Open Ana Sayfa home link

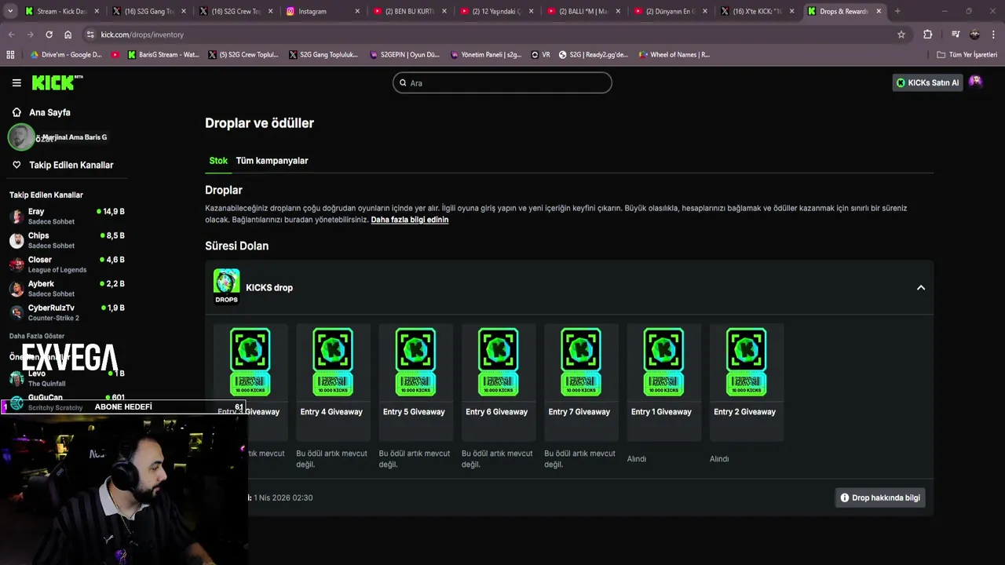pos(49,112)
